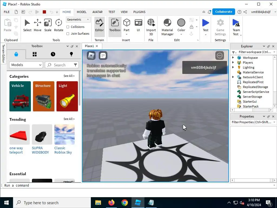Open the Models category dropdown
The height and width of the screenshot is (208, 277).
tap(26, 65)
